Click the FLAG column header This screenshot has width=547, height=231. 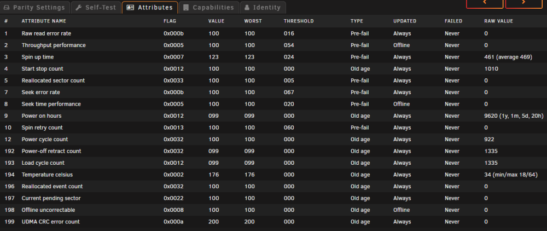170,21
